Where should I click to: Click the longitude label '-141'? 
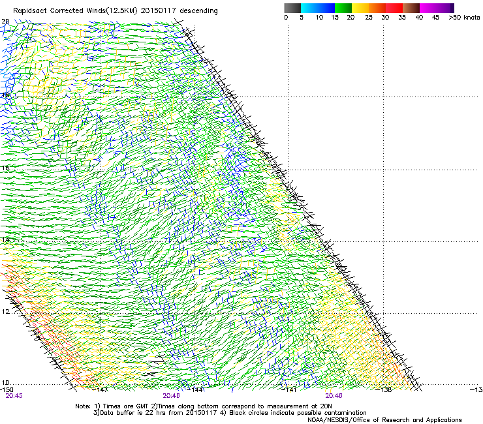289,390
